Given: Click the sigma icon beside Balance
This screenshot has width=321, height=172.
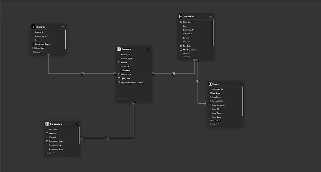Looking at the screenshot, I should coord(119,63).
